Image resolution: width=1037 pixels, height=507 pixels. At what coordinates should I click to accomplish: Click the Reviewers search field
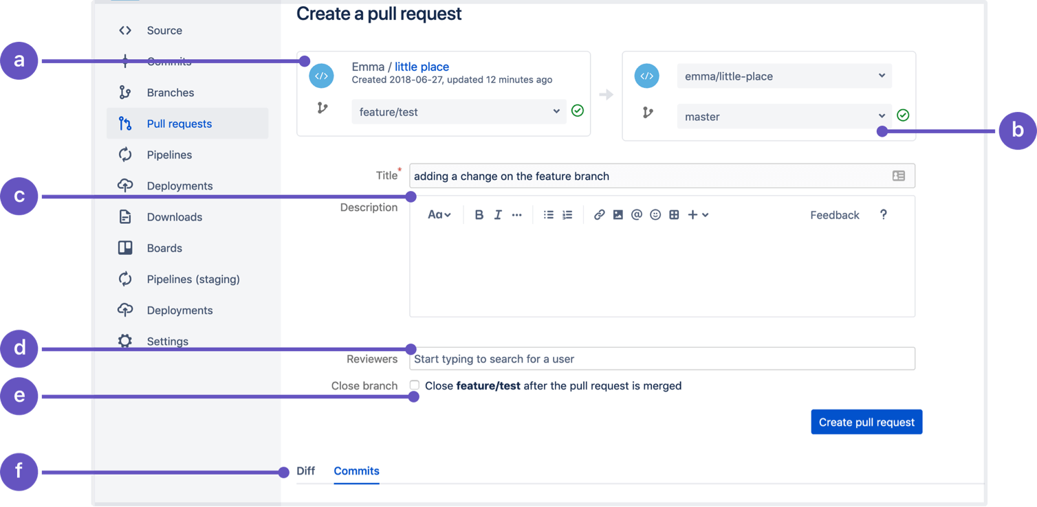pos(662,358)
